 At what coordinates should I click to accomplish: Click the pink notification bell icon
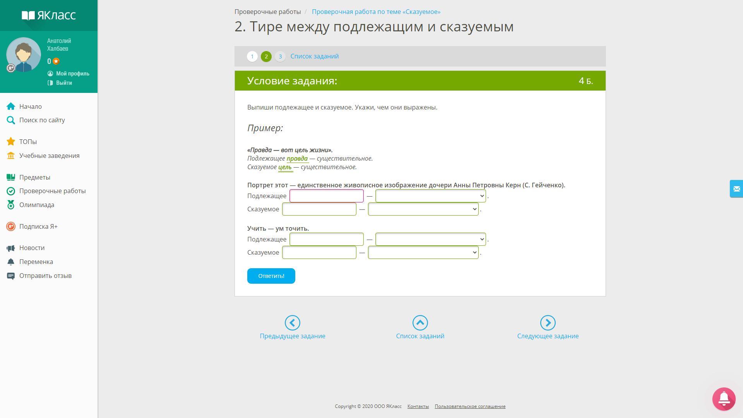[724, 399]
